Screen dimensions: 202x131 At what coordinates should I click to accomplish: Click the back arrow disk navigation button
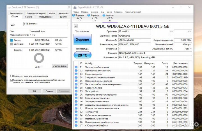tap(76, 26)
